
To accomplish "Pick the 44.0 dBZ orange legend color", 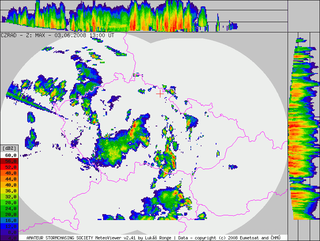I will 9,179.
